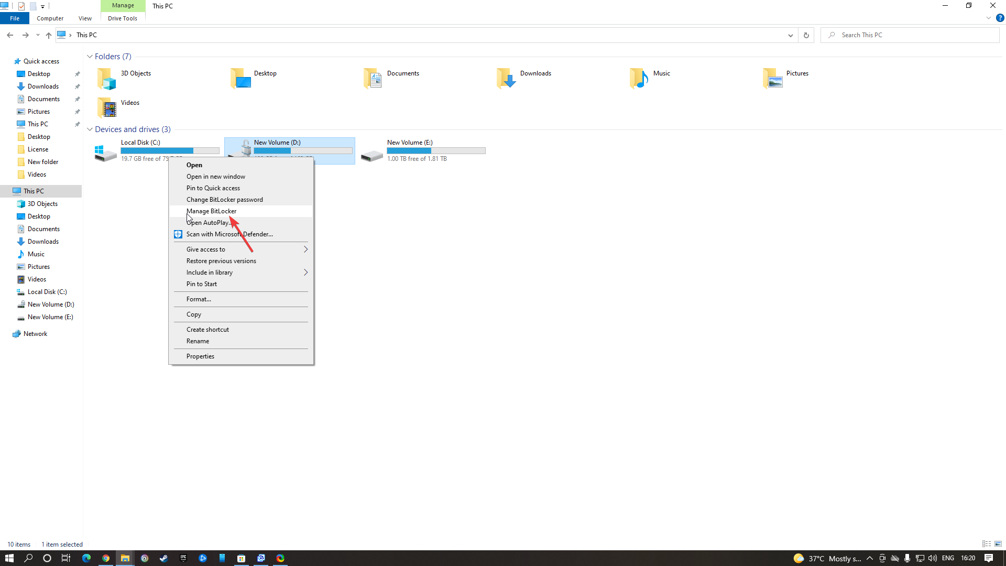
Task: Open the Music folder in the main pane
Action: click(661, 73)
